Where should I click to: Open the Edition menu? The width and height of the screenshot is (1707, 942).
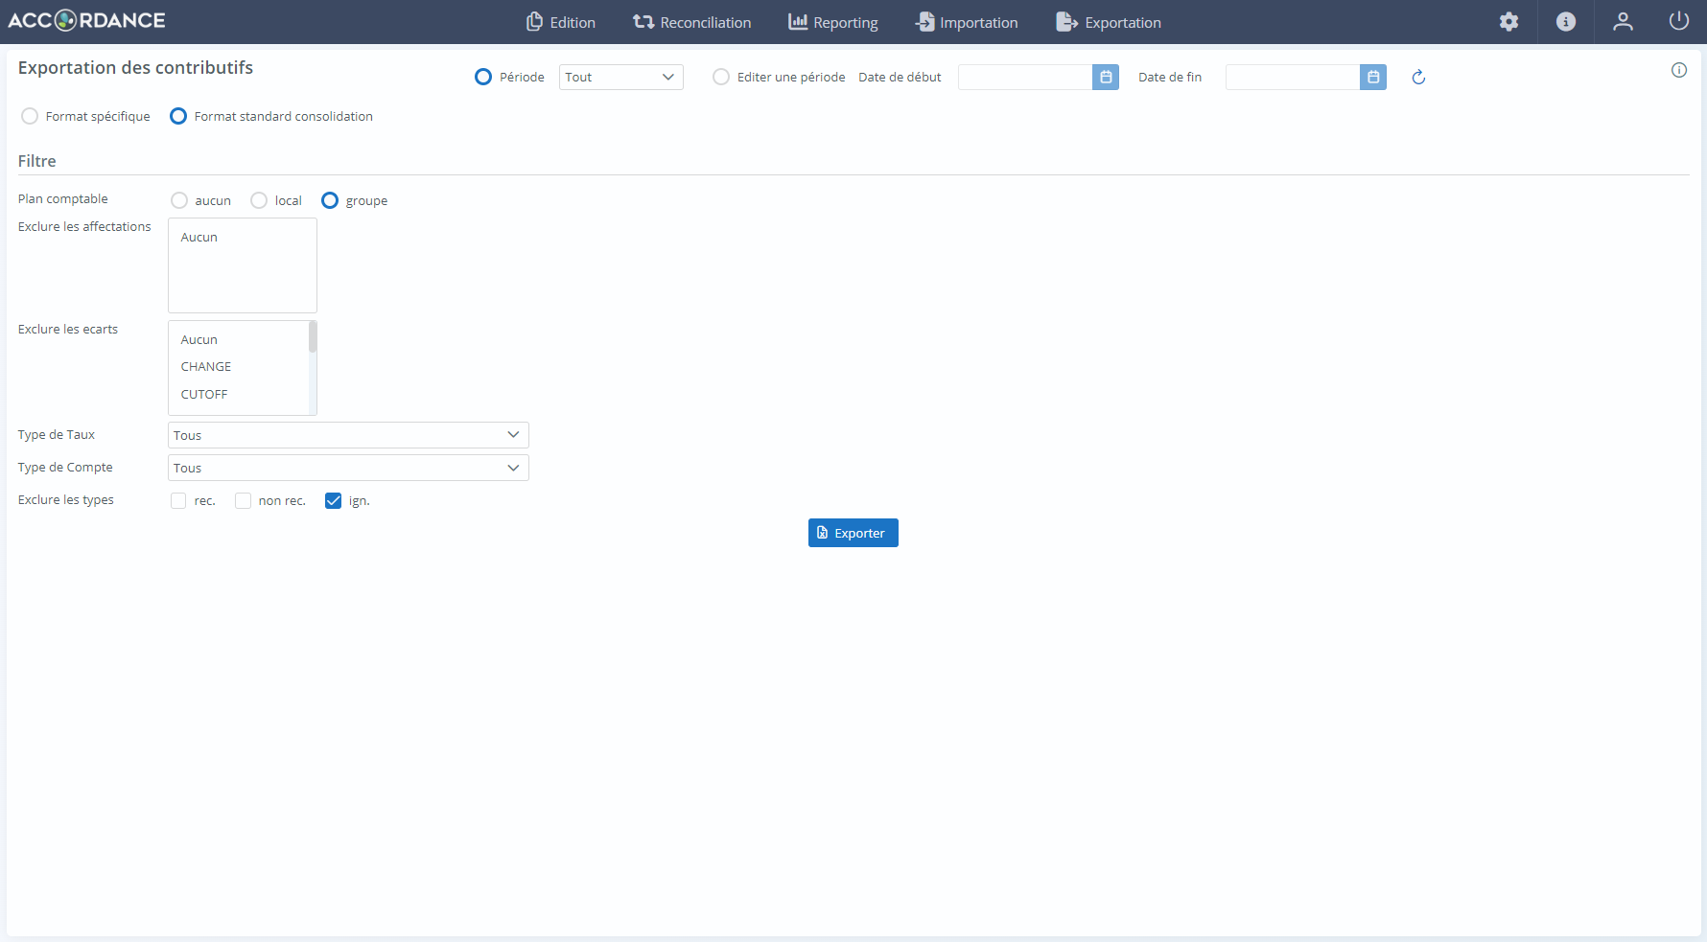click(x=561, y=22)
